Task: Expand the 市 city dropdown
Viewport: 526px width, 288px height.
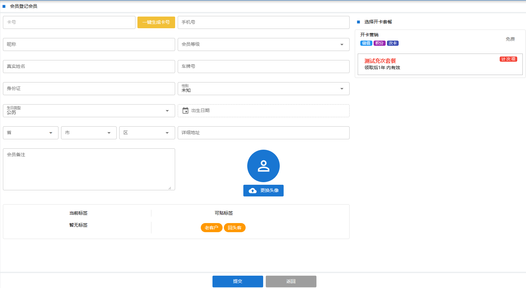Action: [89, 133]
